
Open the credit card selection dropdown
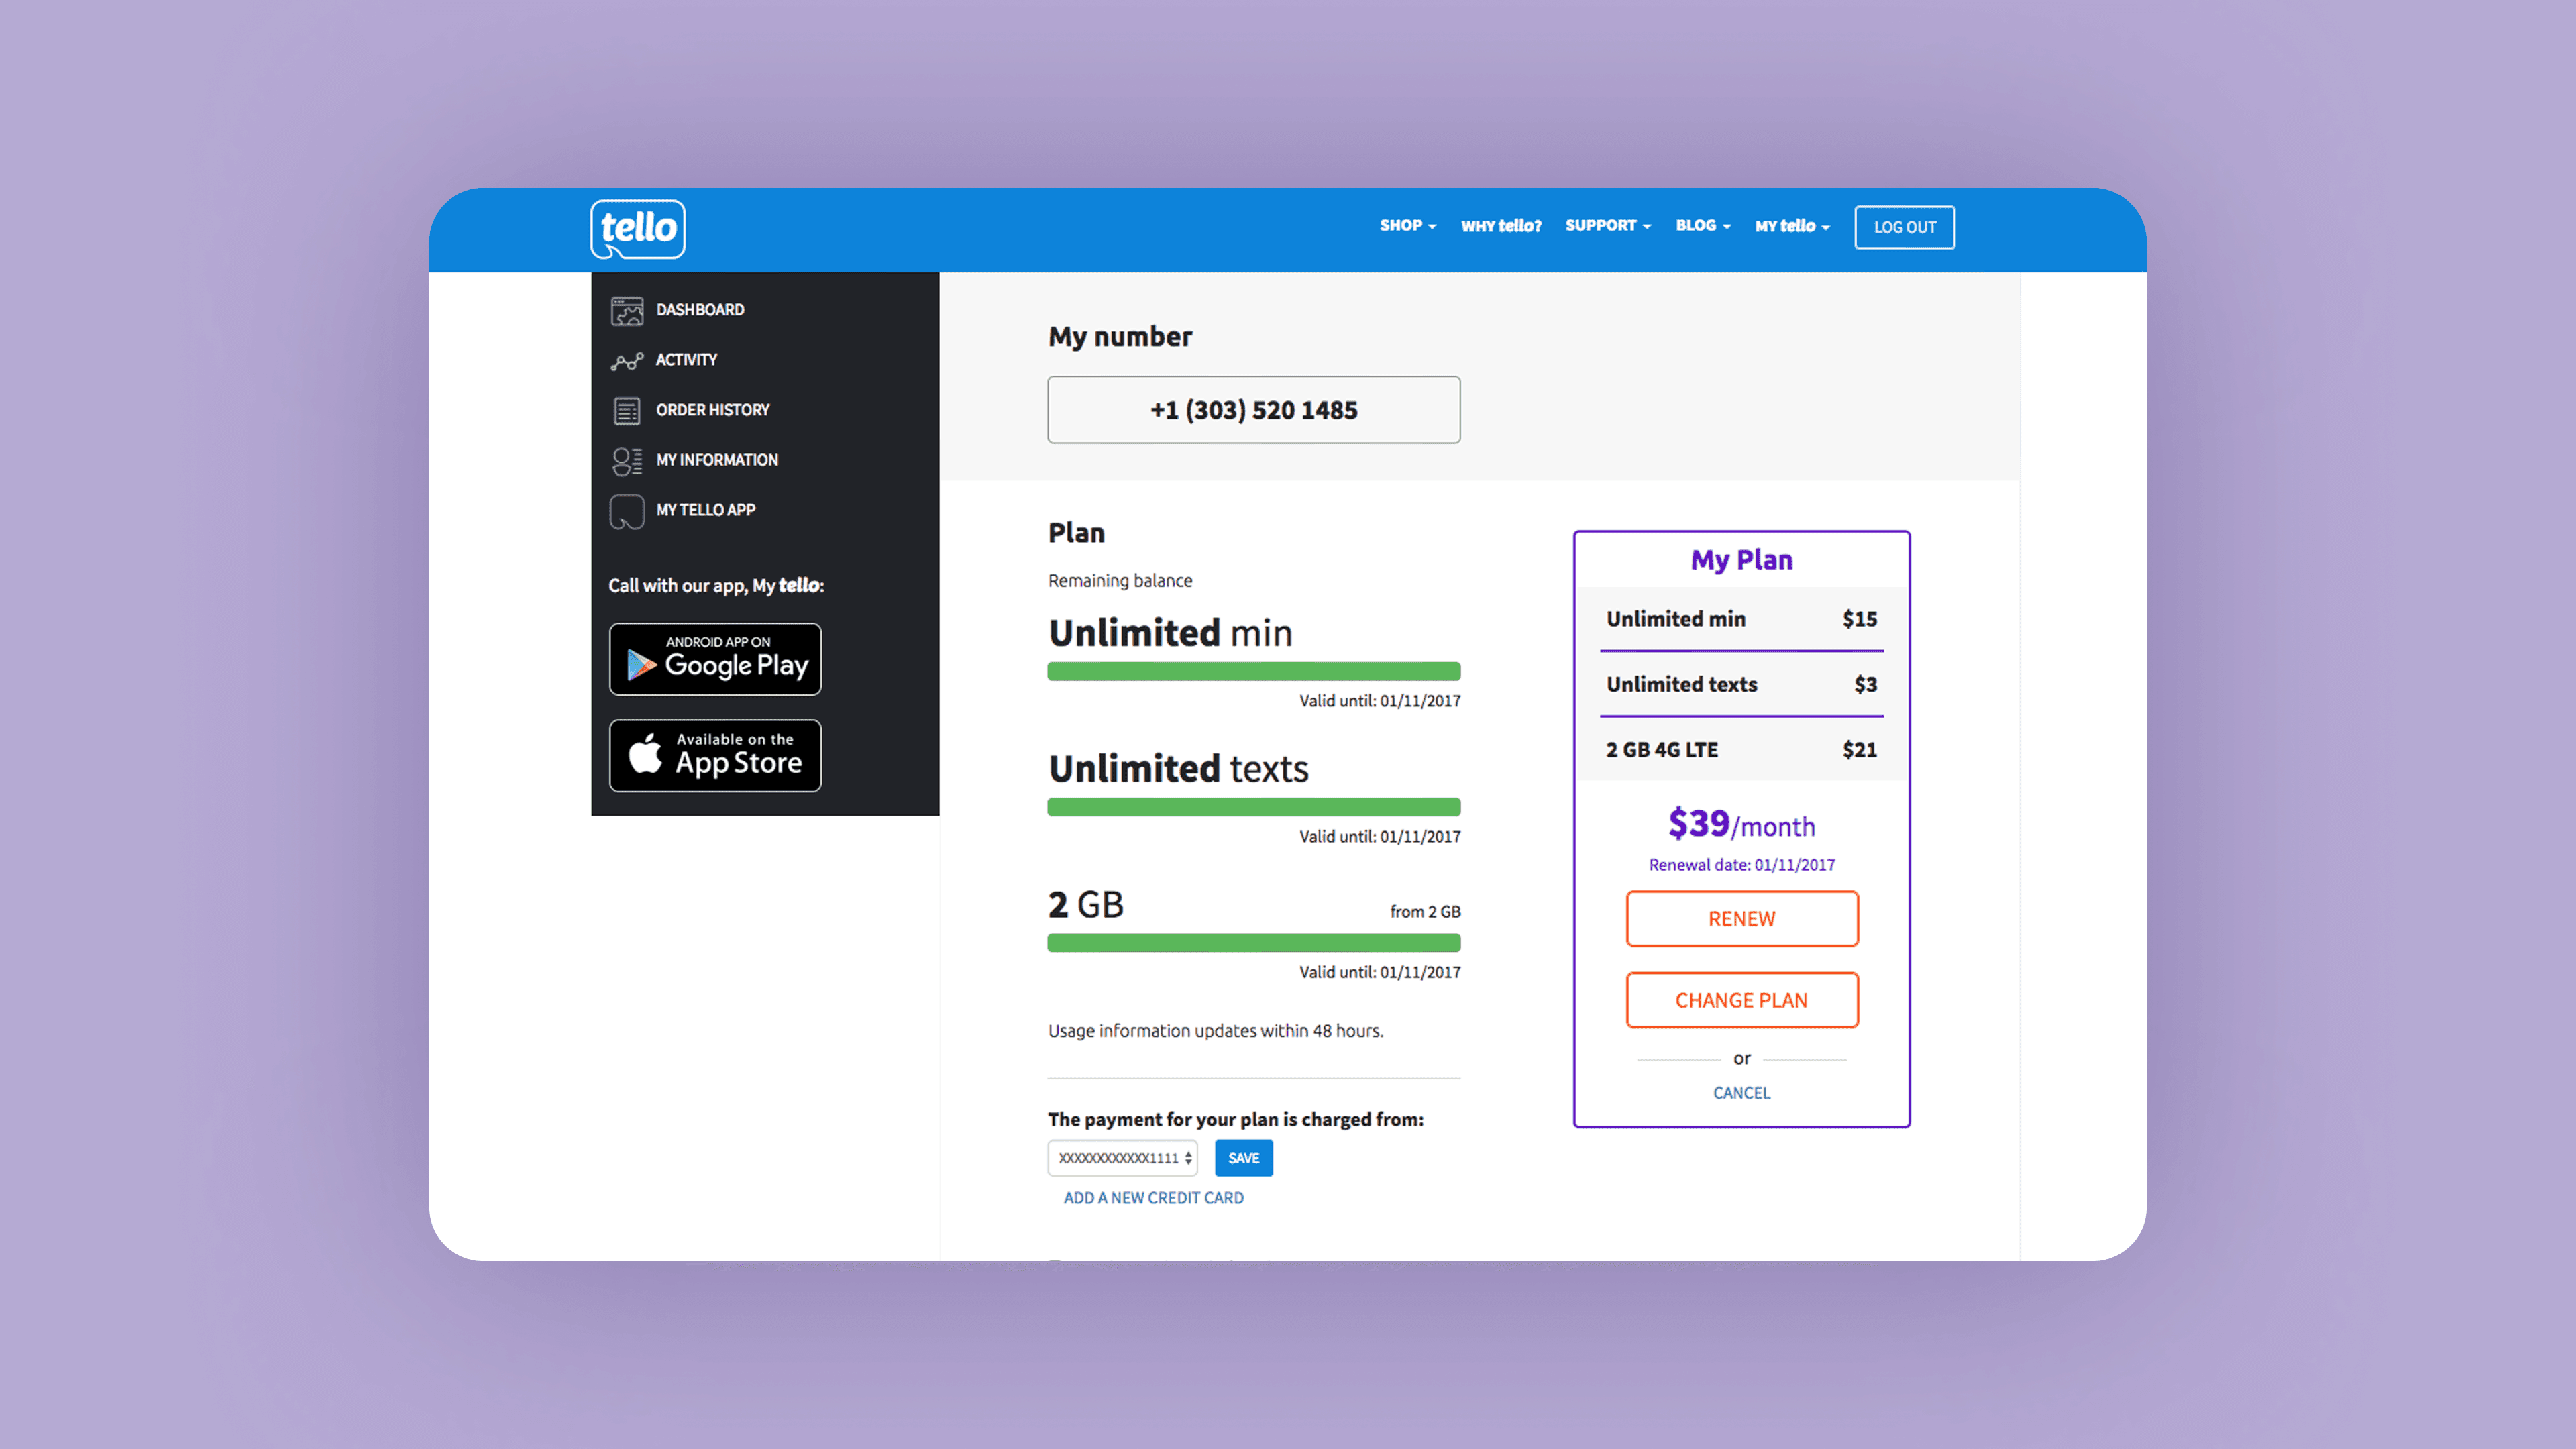(x=1122, y=1158)
